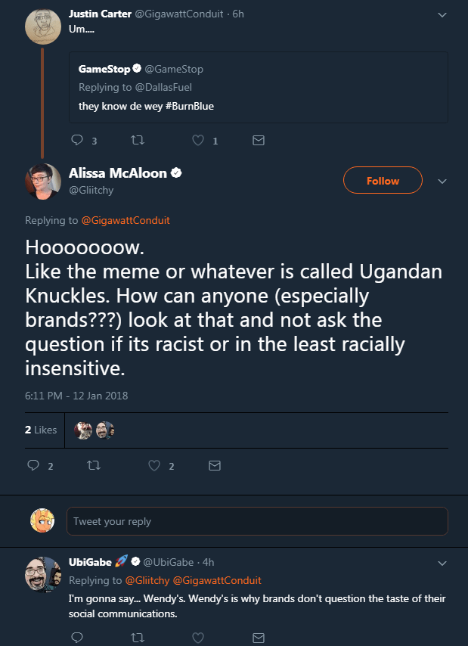This screenshot has width=468, height=646.
Task: View the 2 Likes list
Action: coord(41,430)
